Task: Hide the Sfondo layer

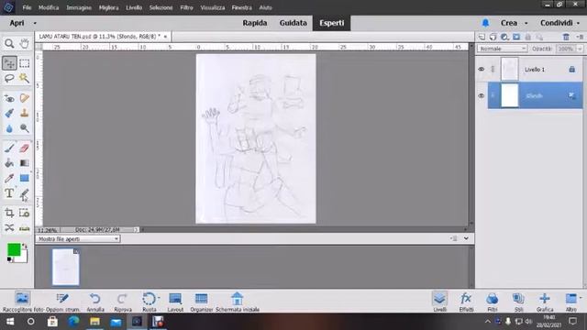Action: pos(482,95)
